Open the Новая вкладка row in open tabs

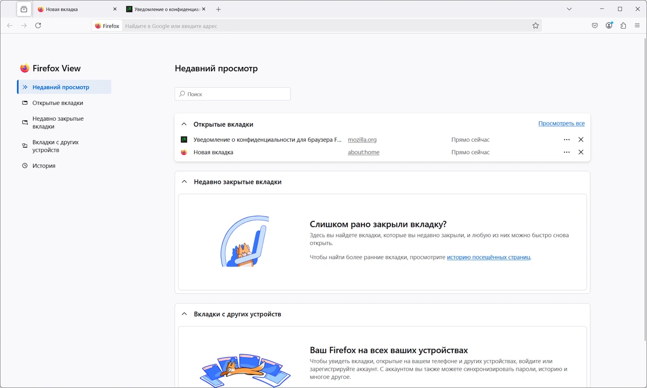point(214,153)
